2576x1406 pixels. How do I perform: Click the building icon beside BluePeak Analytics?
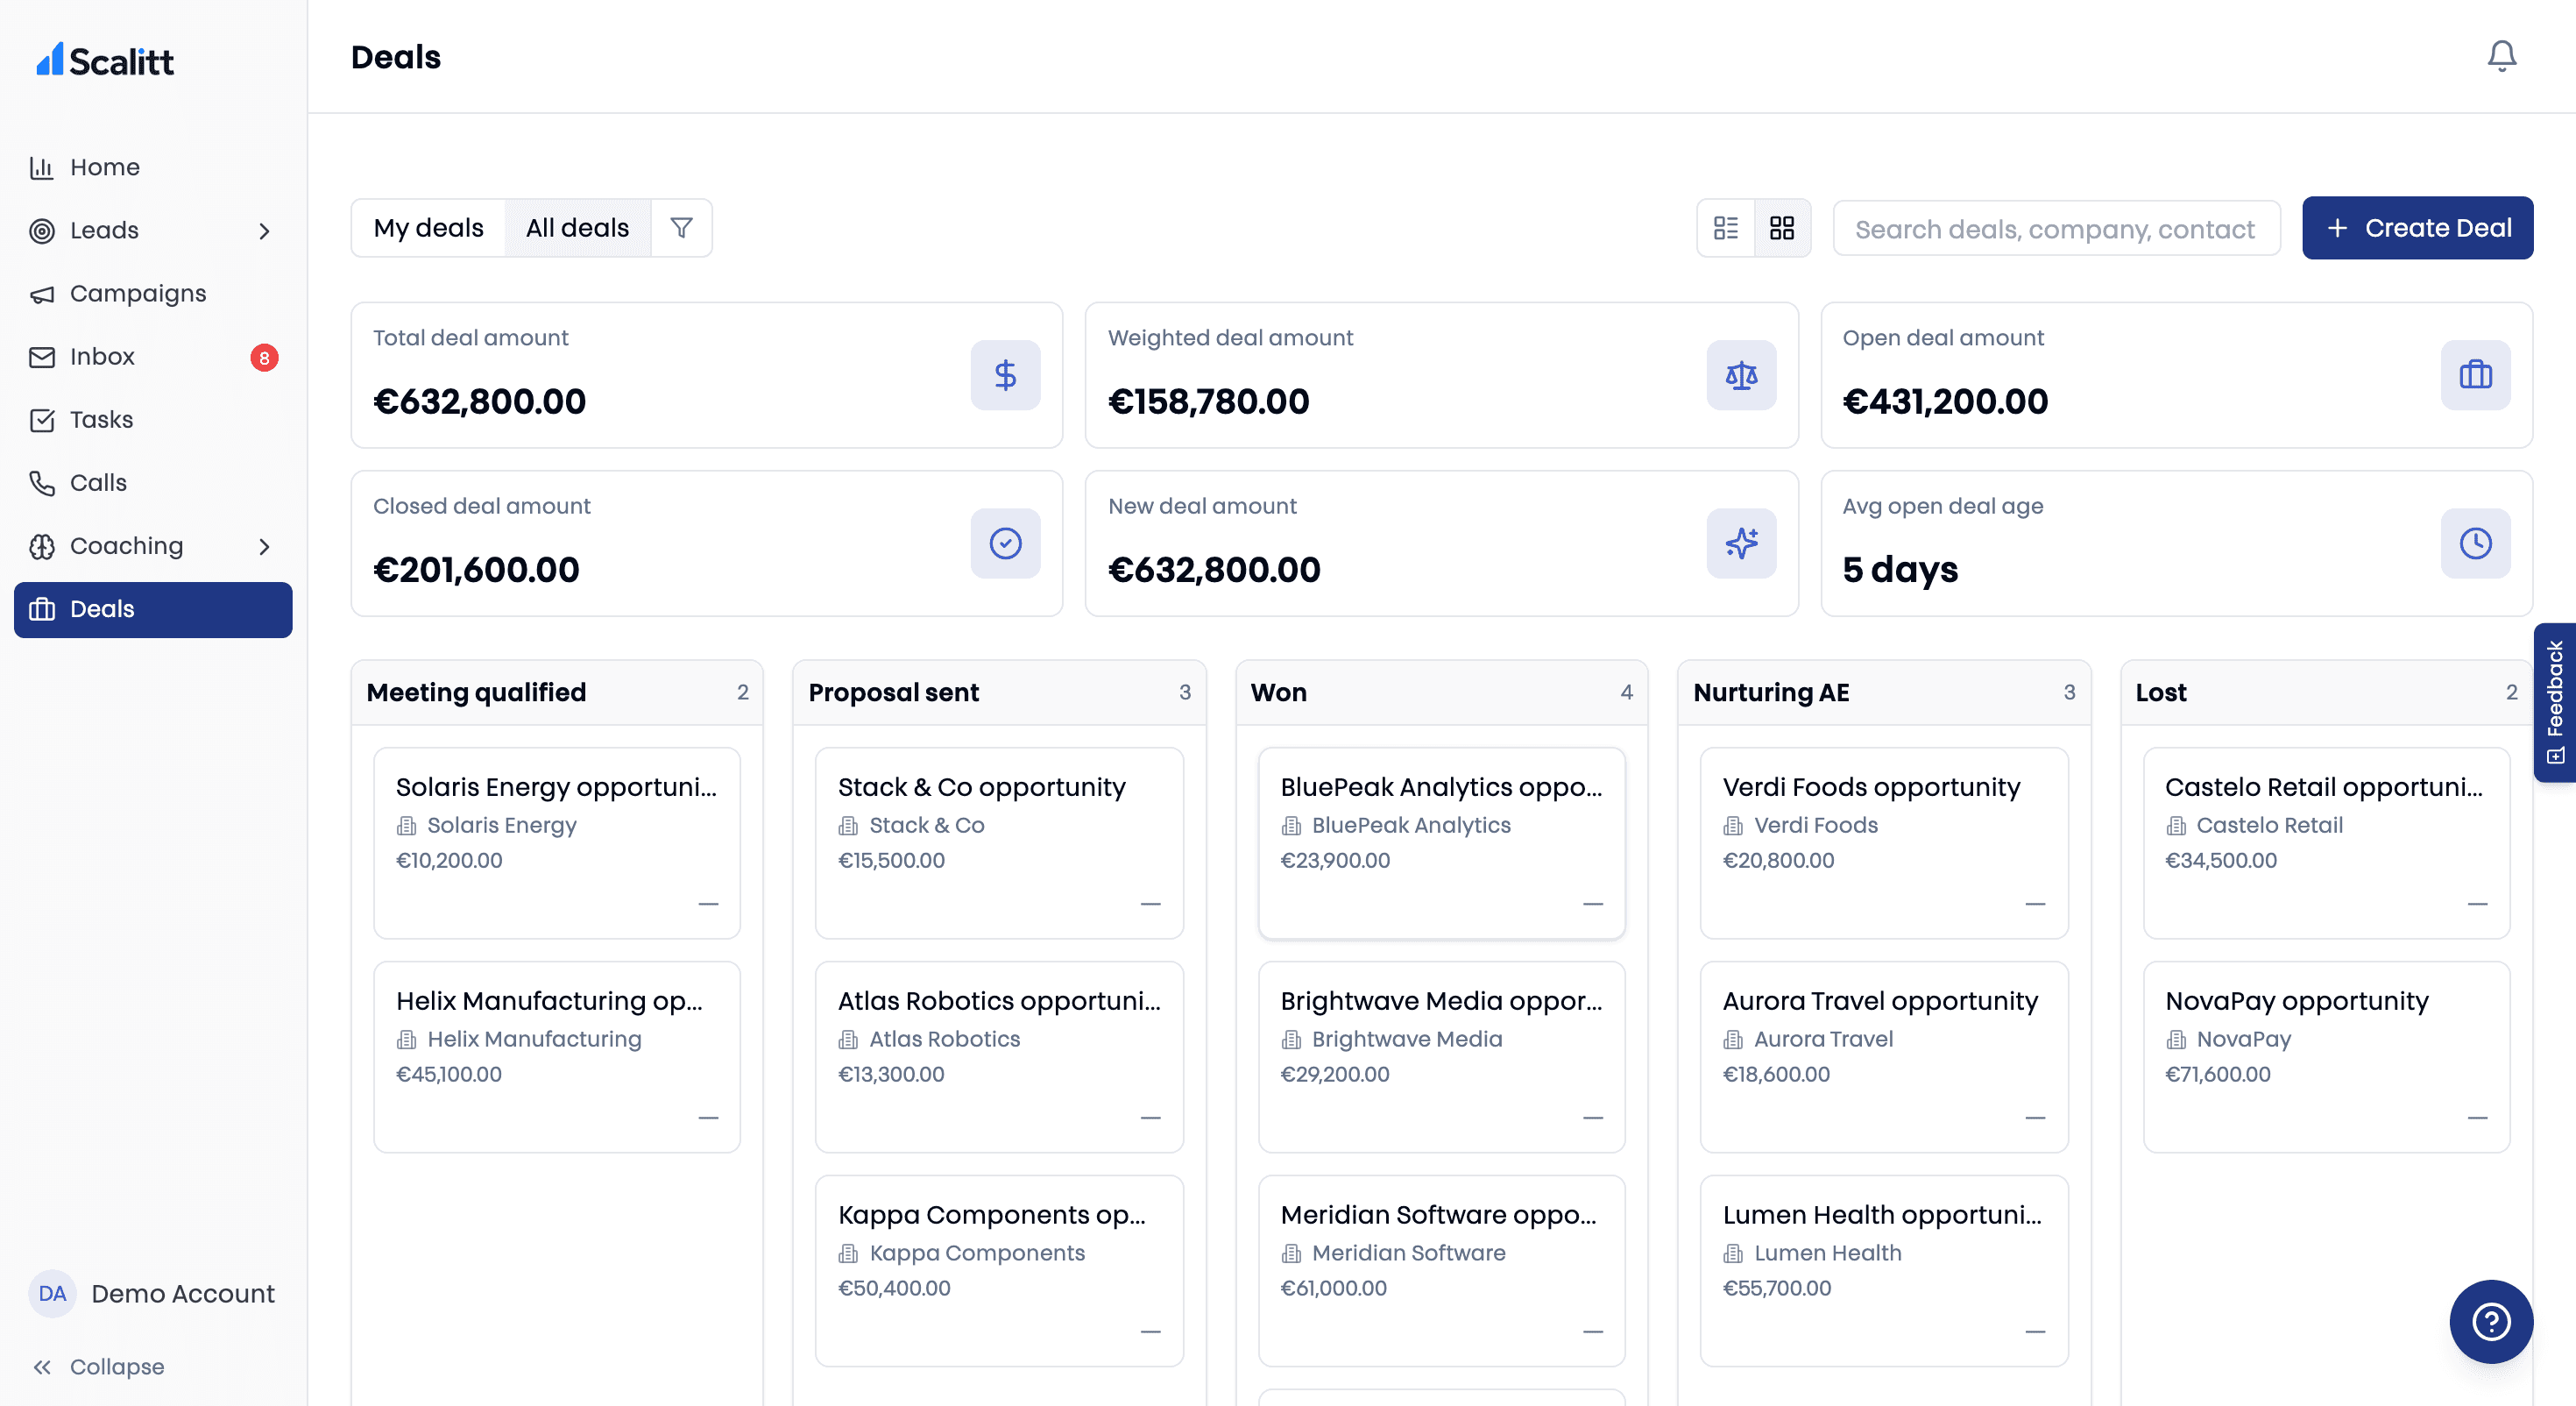pos(1291,826)
